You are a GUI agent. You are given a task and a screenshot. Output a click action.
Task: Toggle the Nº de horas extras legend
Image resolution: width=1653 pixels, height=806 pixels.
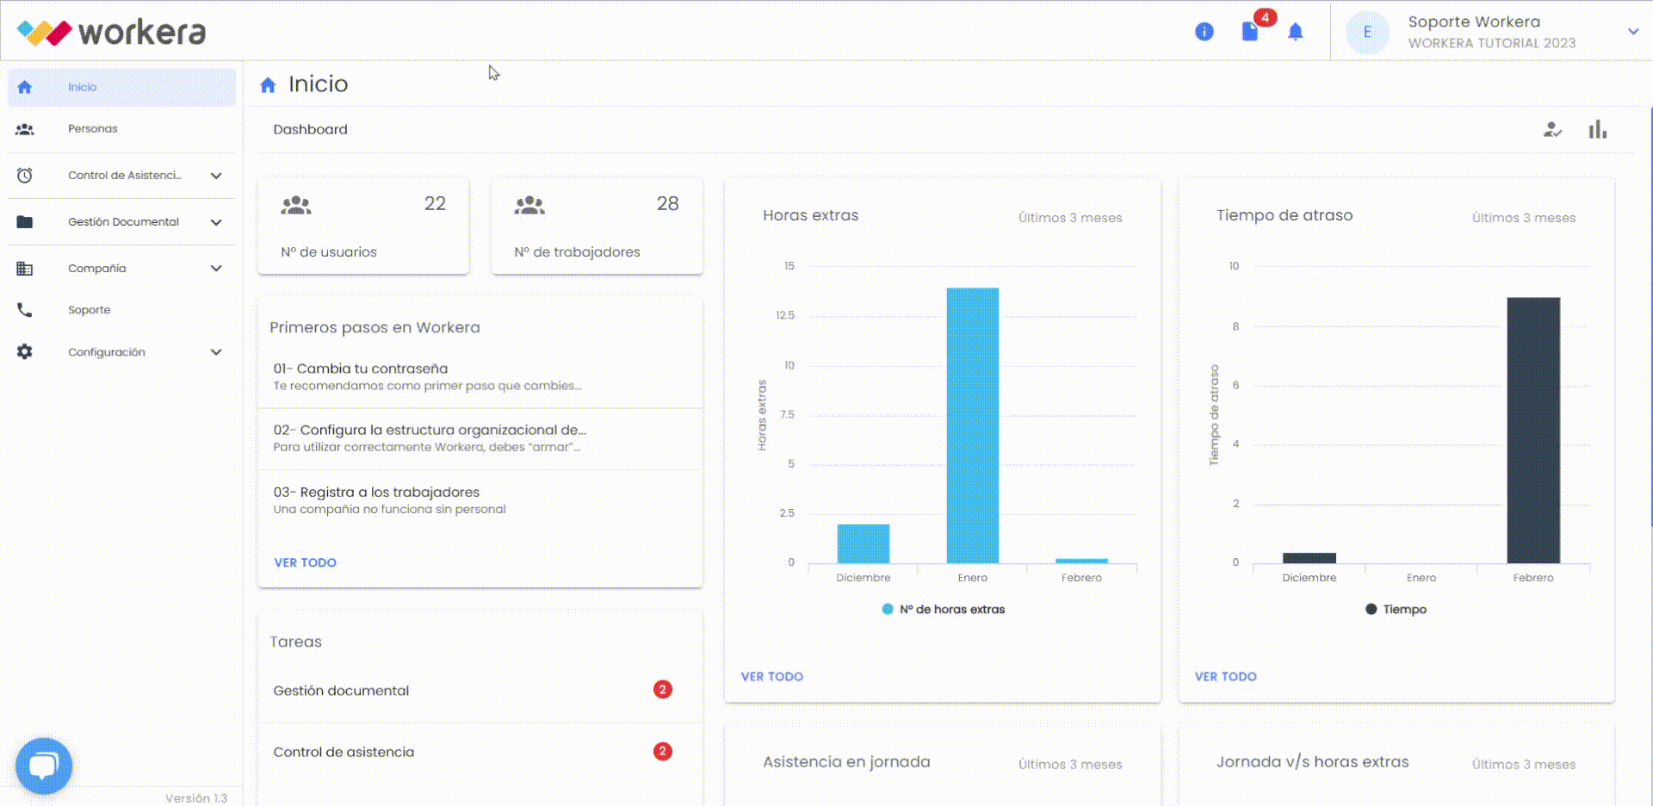click(x=944, y=610)
